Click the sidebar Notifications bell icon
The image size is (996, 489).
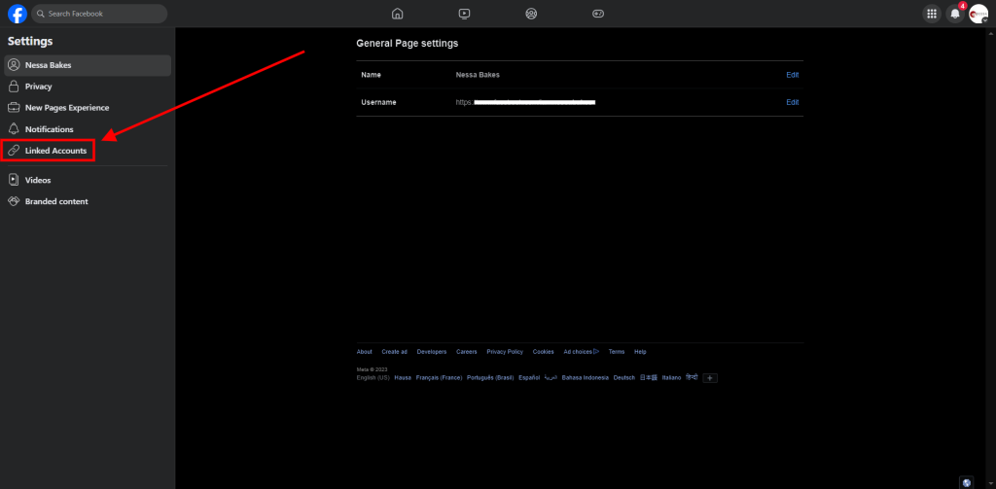click(x=14, y=129)
